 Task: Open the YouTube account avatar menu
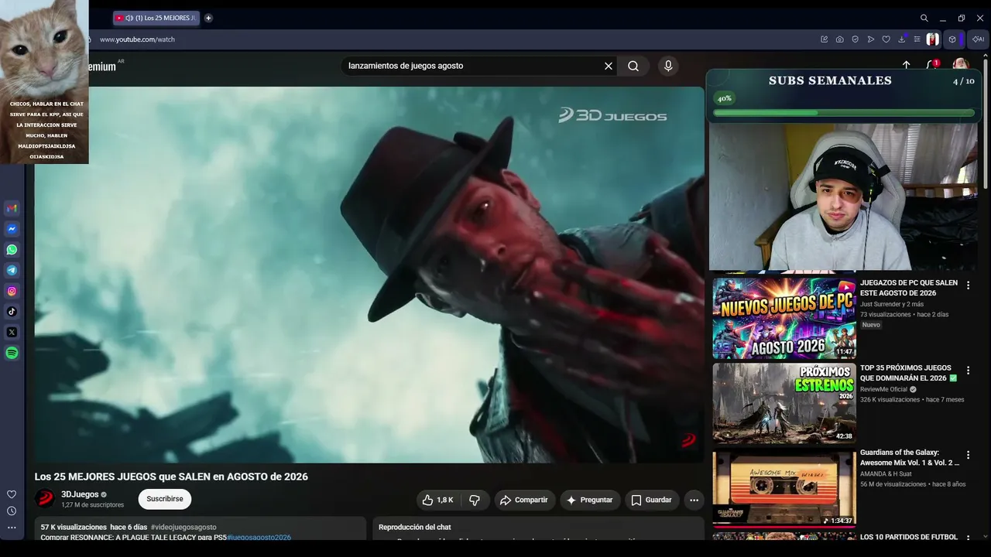pyautogui.click(x=961, y=64)
